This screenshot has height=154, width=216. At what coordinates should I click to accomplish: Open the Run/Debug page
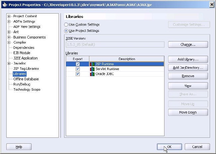(22, 84)
